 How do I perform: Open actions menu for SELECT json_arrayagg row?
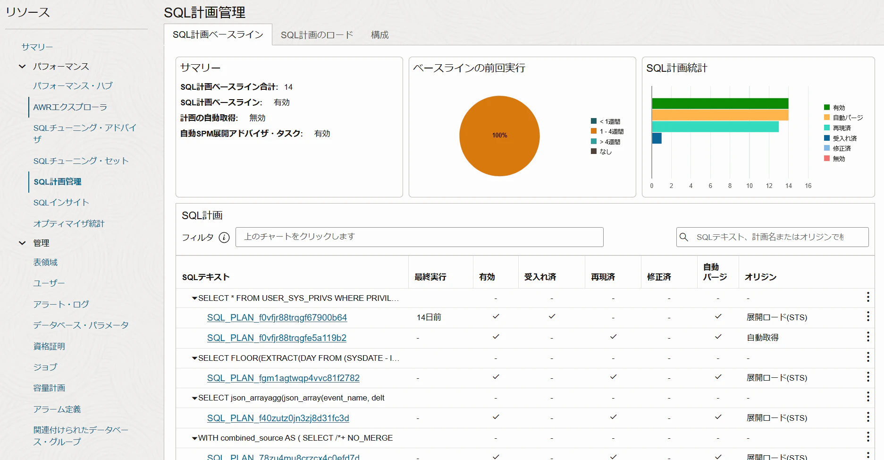click(867, 397)
